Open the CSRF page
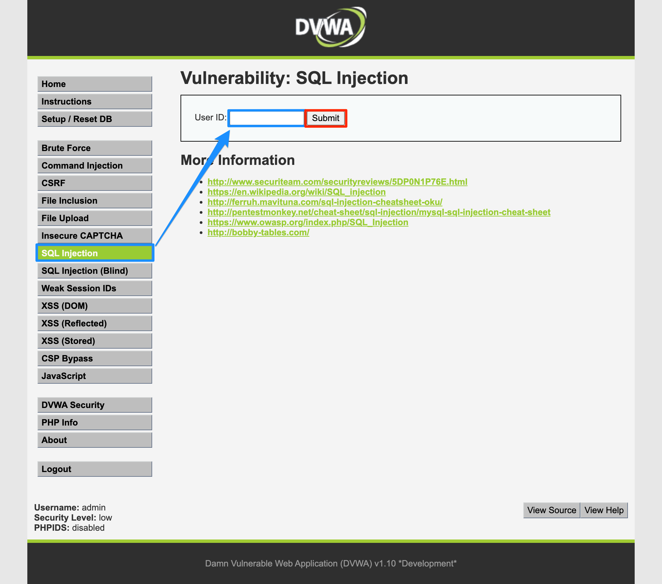Viewport: 662px width, 584px height. click(x=95, y=183)
